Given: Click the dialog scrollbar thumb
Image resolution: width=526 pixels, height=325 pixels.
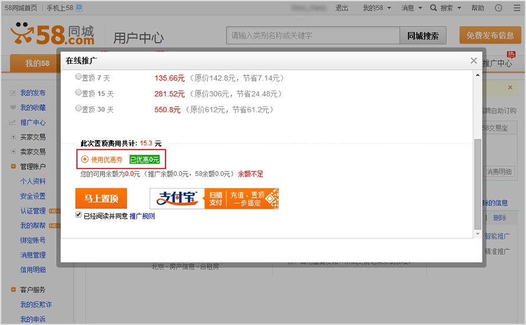Looking at the screenshot, I should pyautogui.click(x=478, y=184).
